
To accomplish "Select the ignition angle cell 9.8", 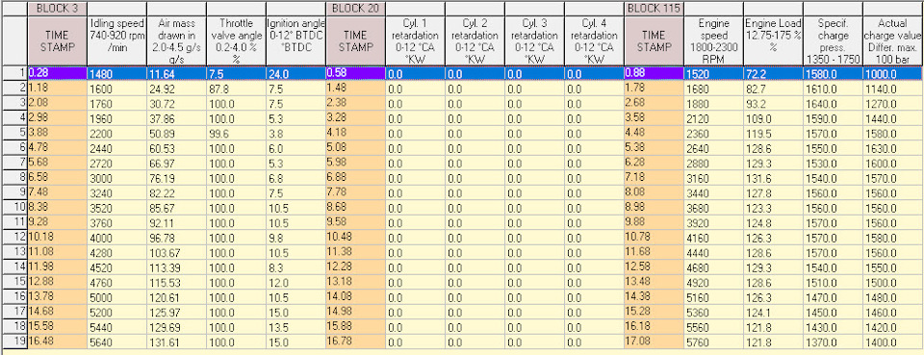I will tap(295, 238).
